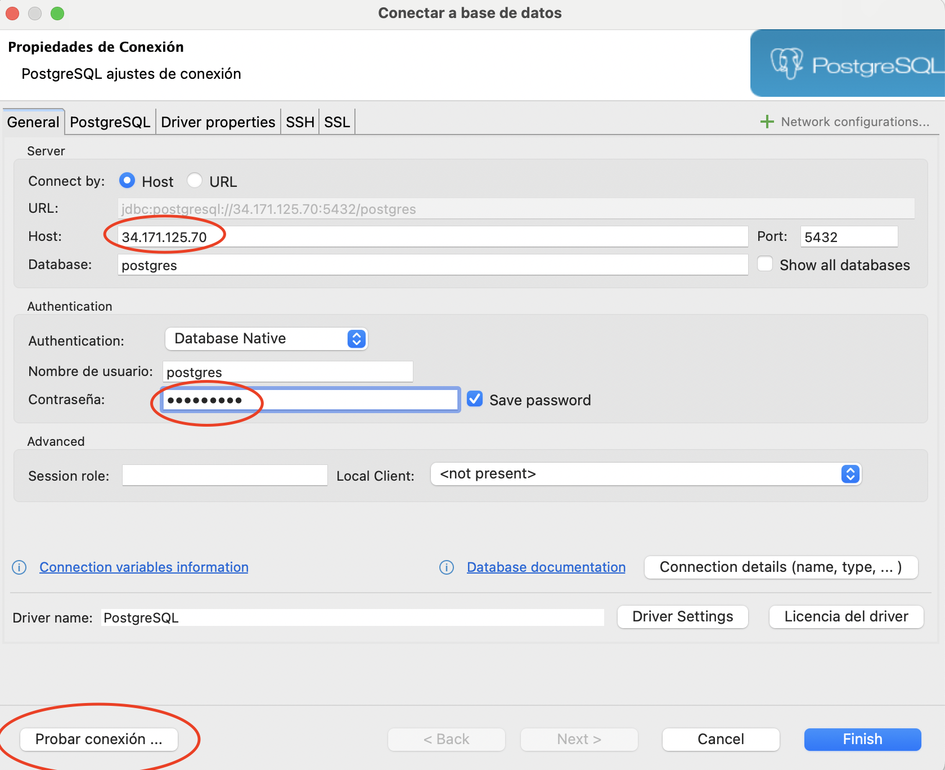
Task: Uncheck the Save password checkbox
Action: tap(475, 399)
